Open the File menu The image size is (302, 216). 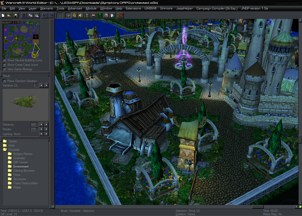[4, 8]
